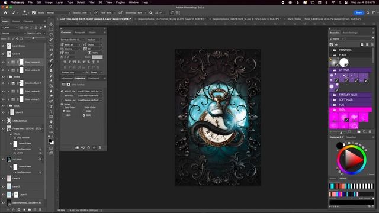Open the Load Abstract Profile dropdown
The width and height of the screenshot is (379, 213).
(x=89, y=96)
